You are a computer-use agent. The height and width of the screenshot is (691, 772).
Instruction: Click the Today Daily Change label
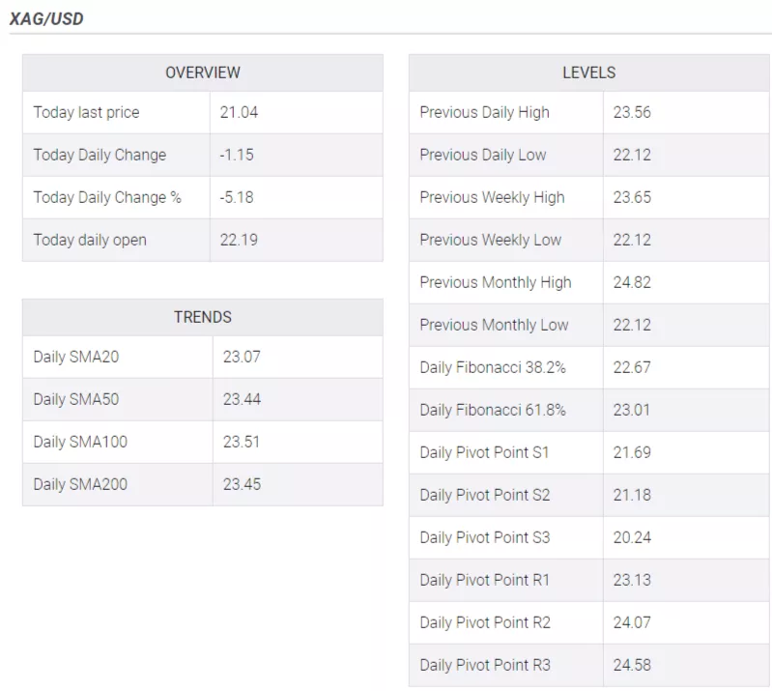click(100, 155)
